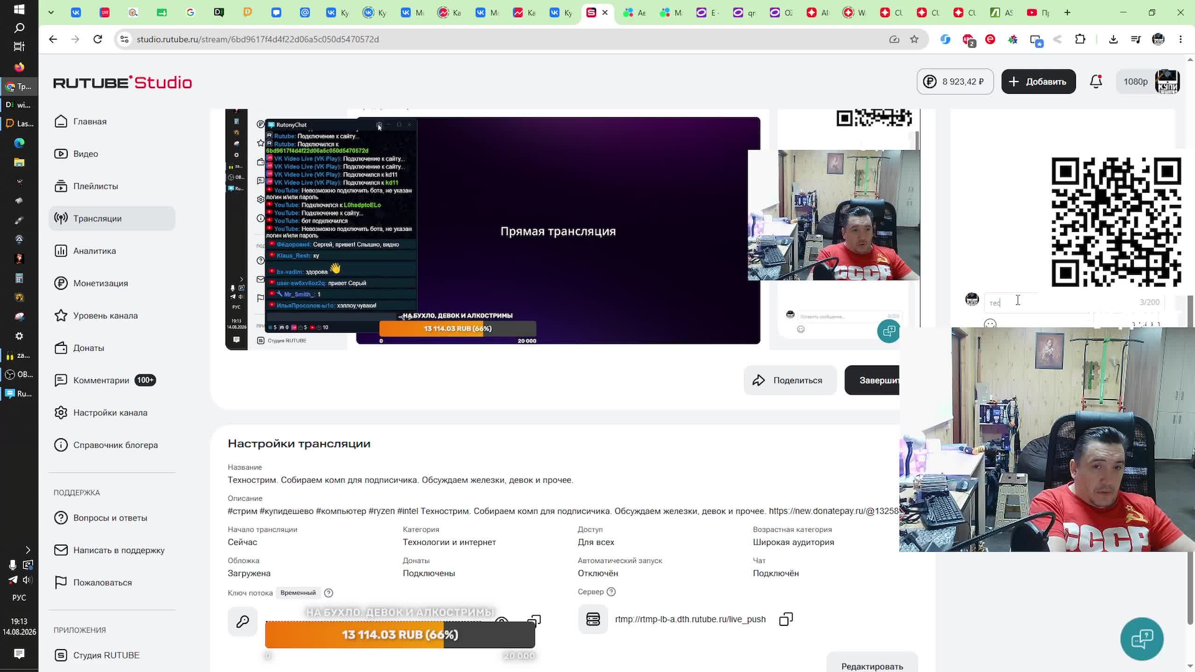Open Windows search from the taskbar
1195x672 pixels.
(19, 28)
